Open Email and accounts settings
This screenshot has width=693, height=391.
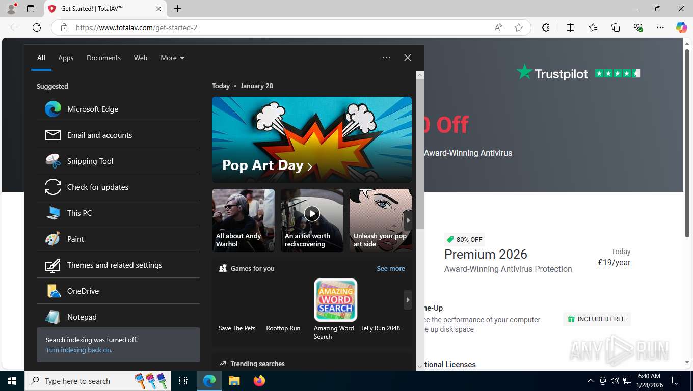tap(118, 135)
